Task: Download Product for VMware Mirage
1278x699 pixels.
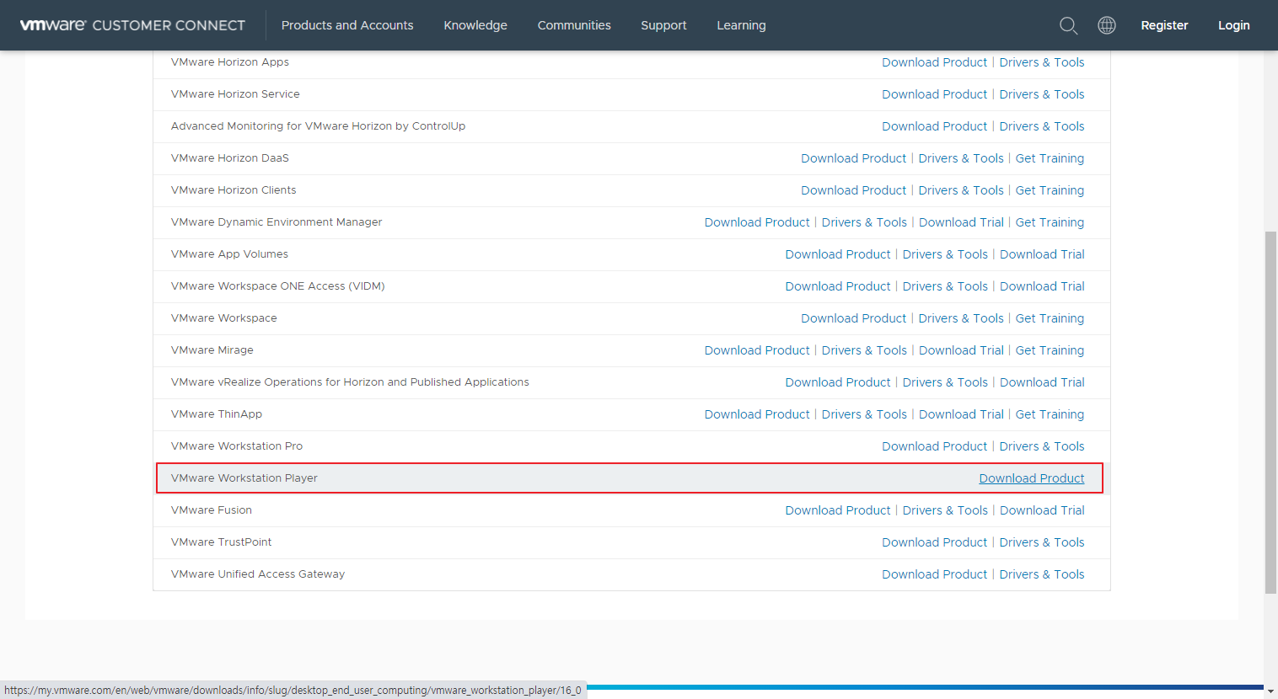Action: [x=757, y=350]
